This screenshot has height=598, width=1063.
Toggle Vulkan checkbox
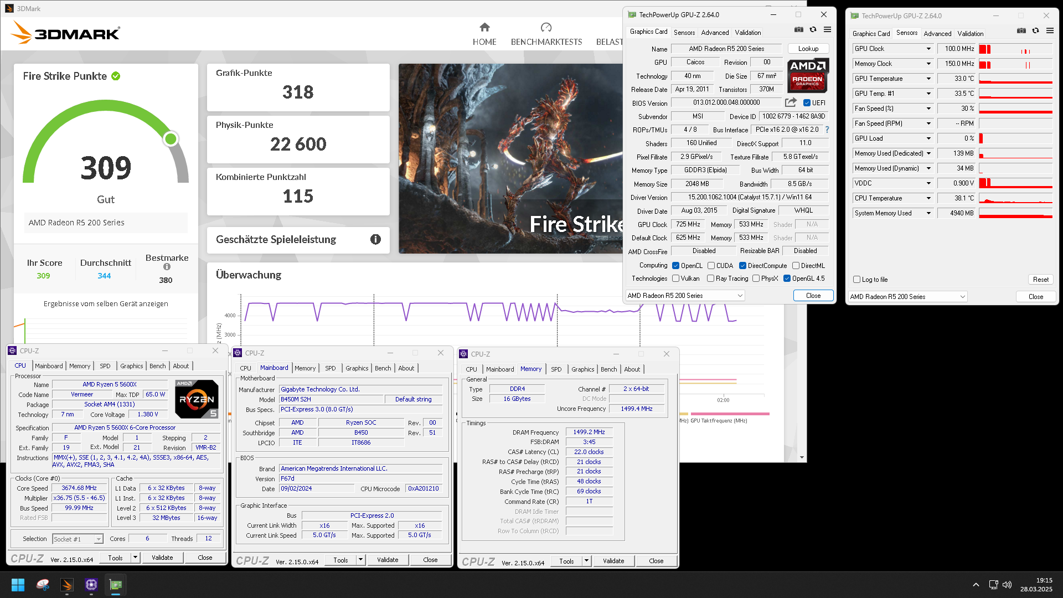pyautogui.click(x=675, y=279)
